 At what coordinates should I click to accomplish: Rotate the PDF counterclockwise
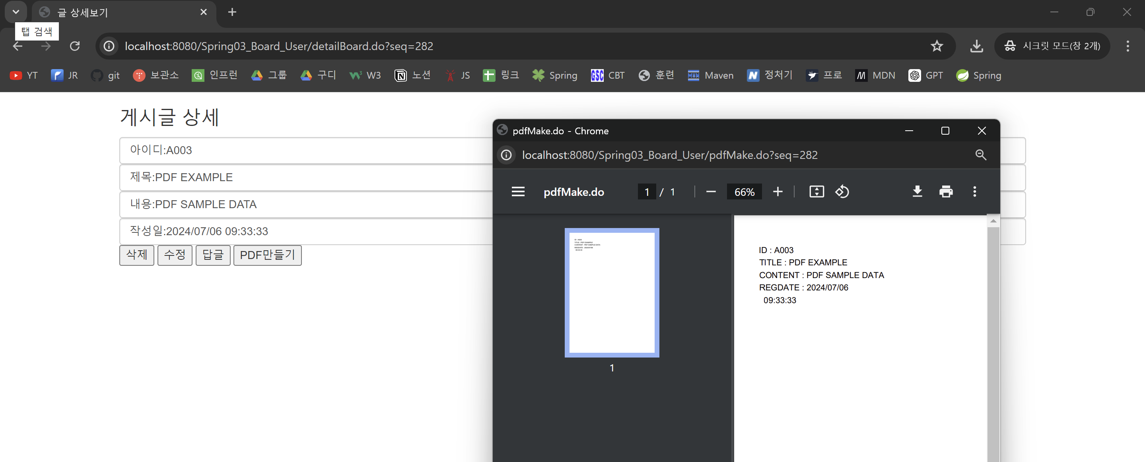842,192
